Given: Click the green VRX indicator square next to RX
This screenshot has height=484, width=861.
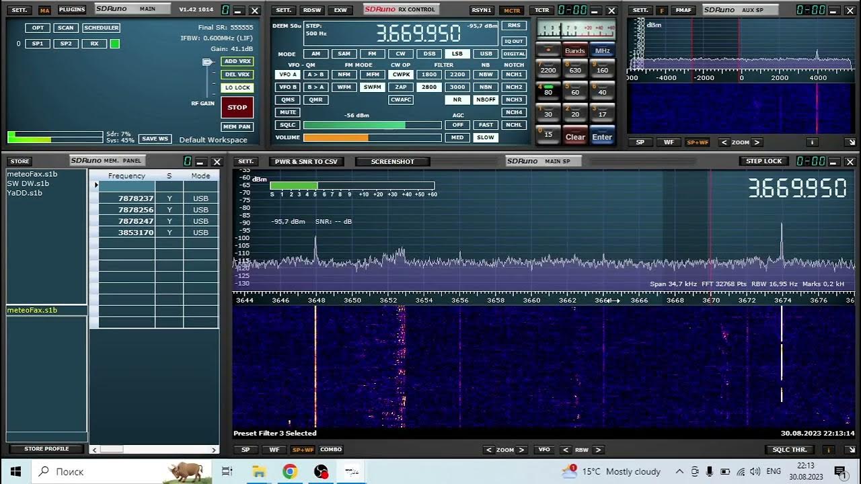Looking at the screenshot, I should click(115, 44).
